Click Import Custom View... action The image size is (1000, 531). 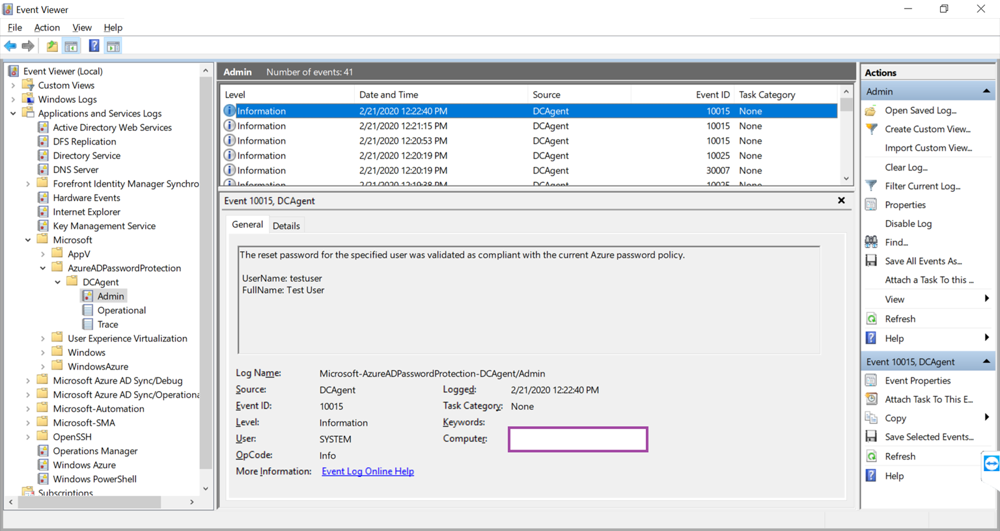[x=928, y=148]
